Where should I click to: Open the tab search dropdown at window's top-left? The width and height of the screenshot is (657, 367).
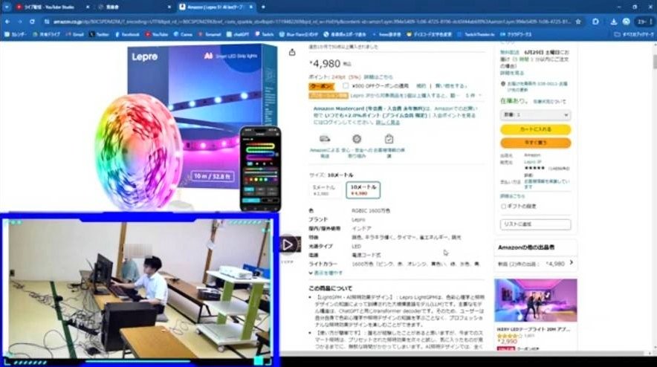7,7
